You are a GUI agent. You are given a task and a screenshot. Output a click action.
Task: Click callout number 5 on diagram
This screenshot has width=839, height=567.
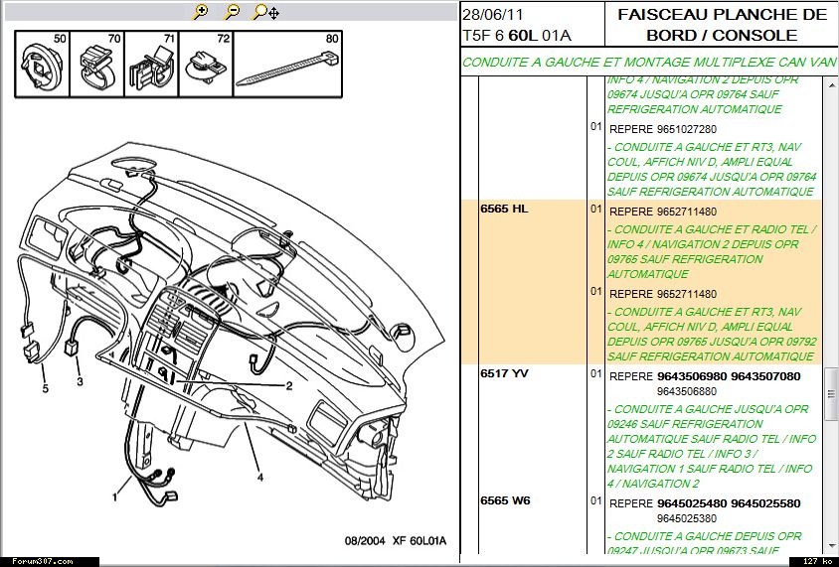[x=44, y=388]
